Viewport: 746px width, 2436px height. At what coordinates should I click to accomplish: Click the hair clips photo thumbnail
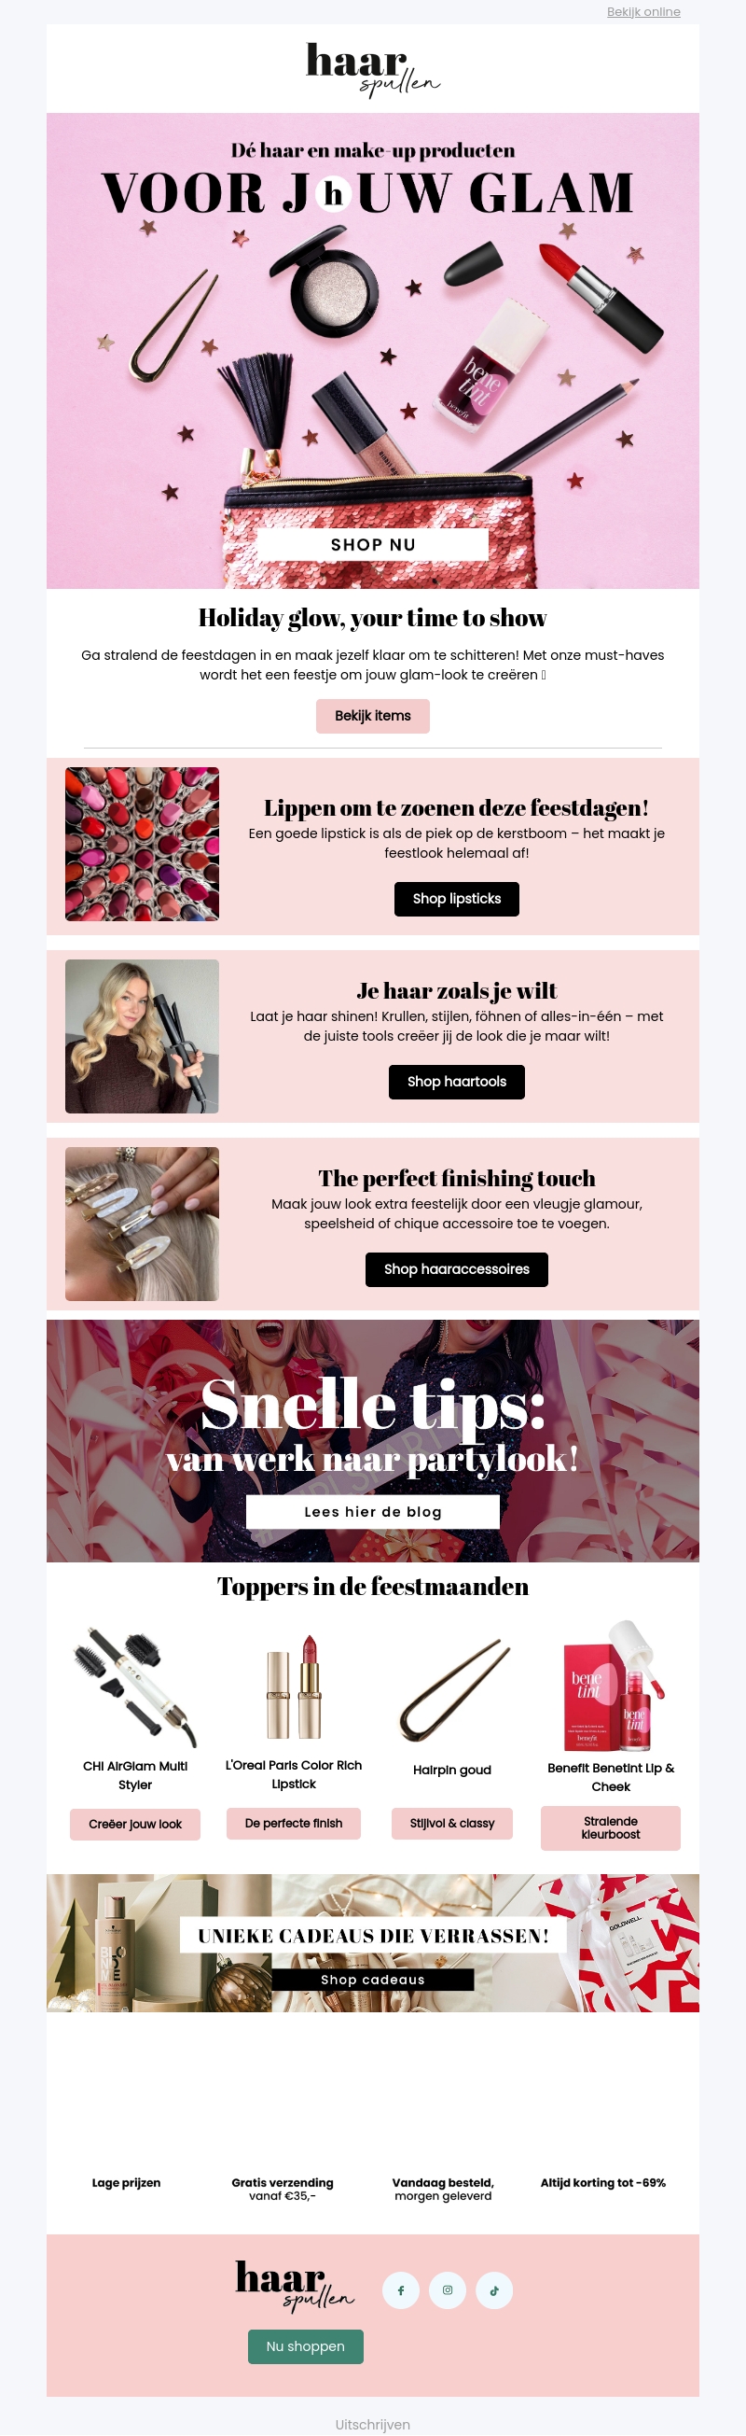[142, 1224]
